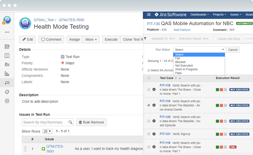Open the add-ons puzzle icon in sidebar
The image size is (253, 155).
[7, 92]
